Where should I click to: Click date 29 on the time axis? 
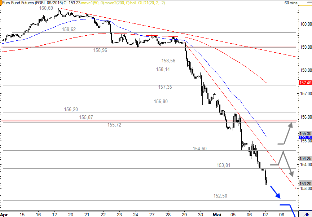pos(184,215)
